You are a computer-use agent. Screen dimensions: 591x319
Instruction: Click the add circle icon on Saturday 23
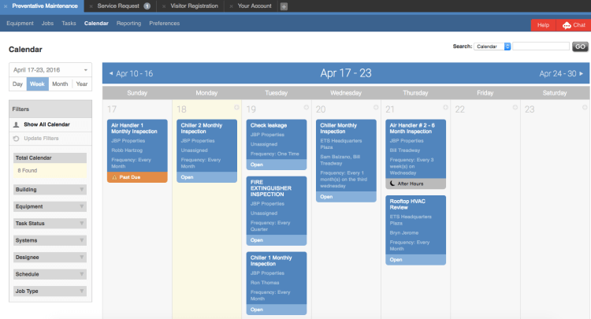[583, 107]
